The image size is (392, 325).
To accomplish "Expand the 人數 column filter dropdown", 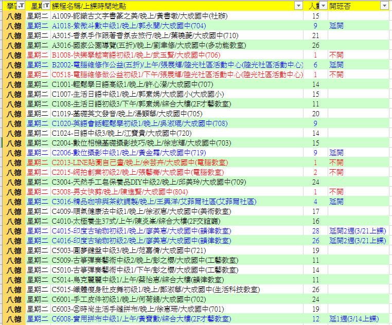I will point(322,6).
